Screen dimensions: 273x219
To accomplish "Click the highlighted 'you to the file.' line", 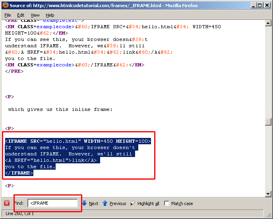I will [x=30, y=167].
